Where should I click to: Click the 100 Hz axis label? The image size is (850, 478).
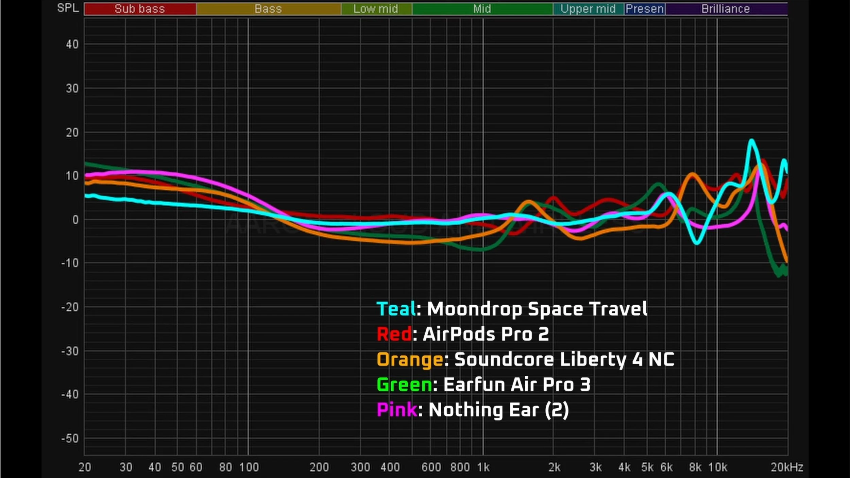(x=249, y=467)
